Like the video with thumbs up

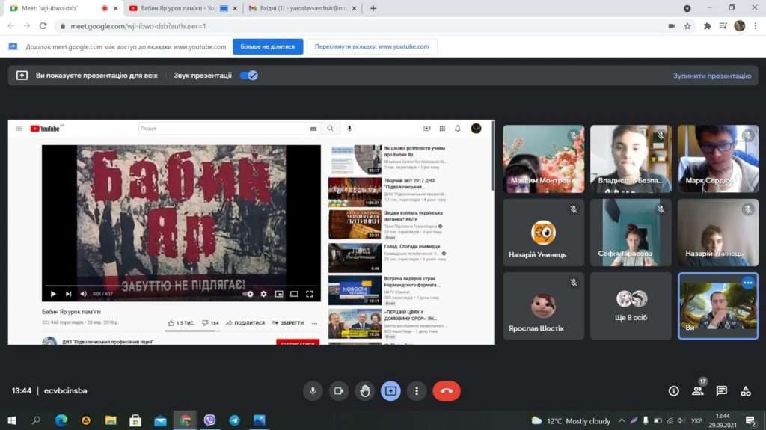pos(181,323)
